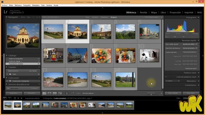Collapse the Catálogo panel
Image resolution: width=205 pixels, height=115 pixels.
[6, 55]
